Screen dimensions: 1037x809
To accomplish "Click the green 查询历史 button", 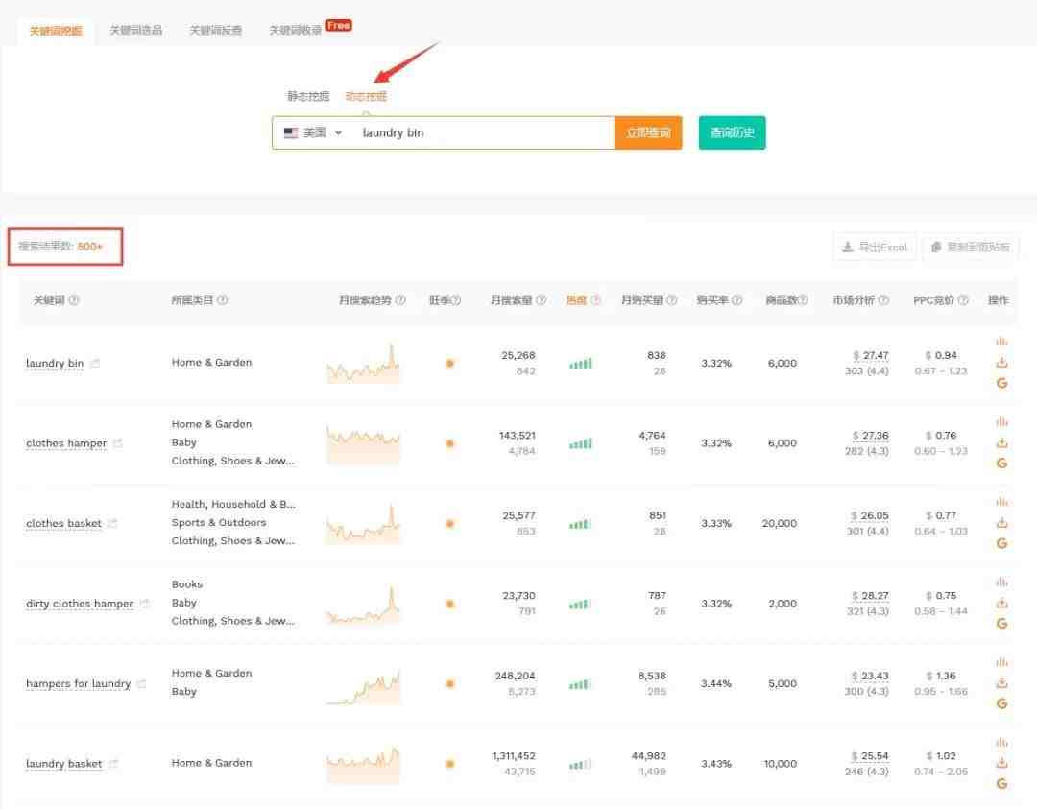I will pyautogui.click(x=732, y=133).
